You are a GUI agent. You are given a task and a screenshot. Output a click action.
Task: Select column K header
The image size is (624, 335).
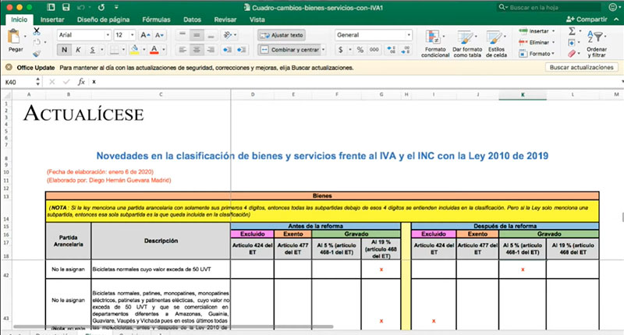(523, 94)
